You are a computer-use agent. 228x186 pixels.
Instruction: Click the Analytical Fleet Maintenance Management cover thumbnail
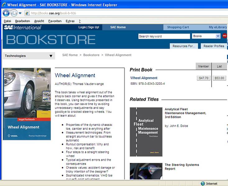click(x=146, y=132)
